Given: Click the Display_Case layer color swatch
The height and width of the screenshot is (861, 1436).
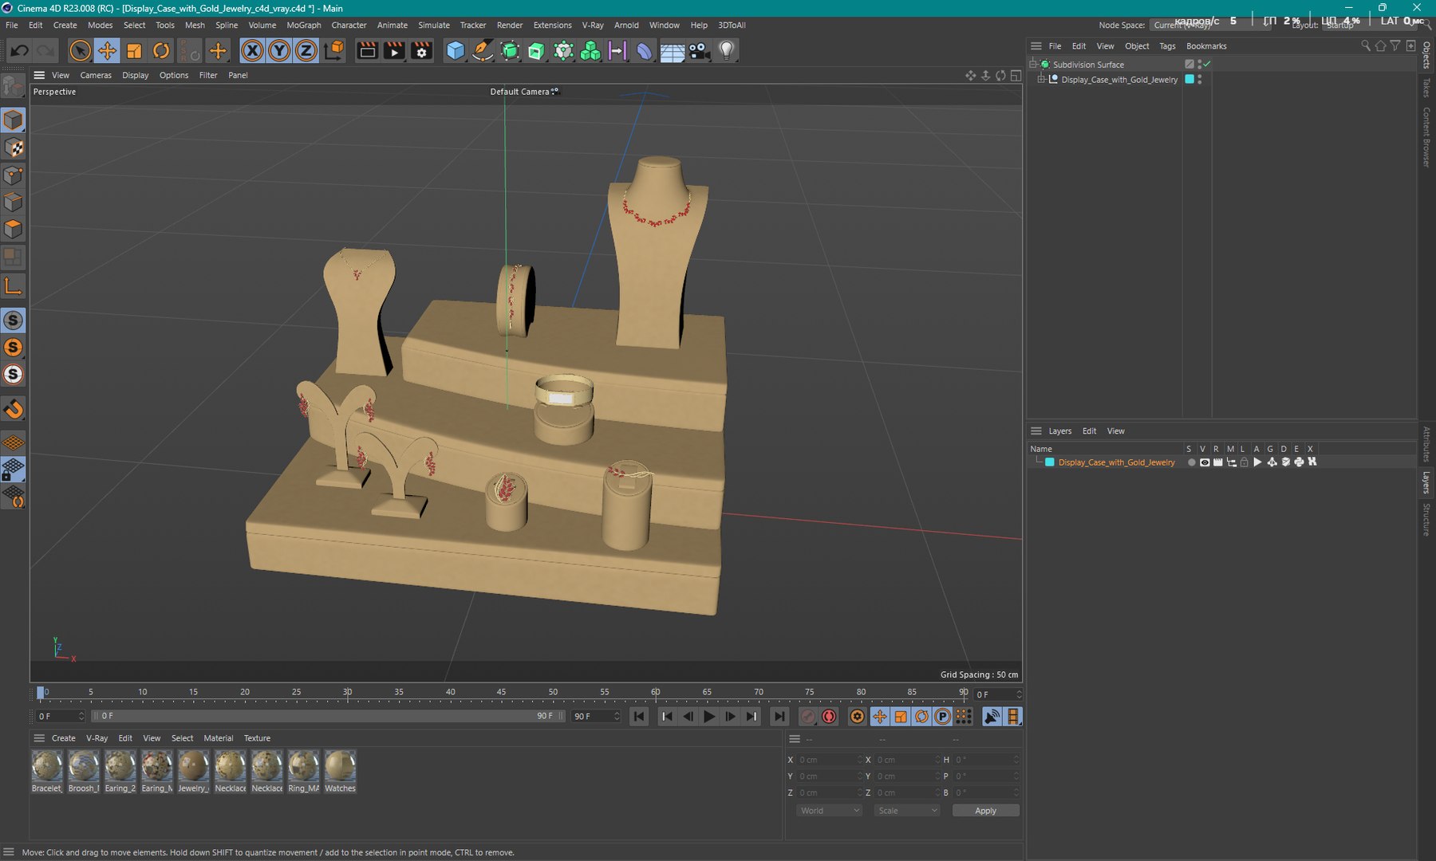Looking at the screenshot, I should 1050,462.
